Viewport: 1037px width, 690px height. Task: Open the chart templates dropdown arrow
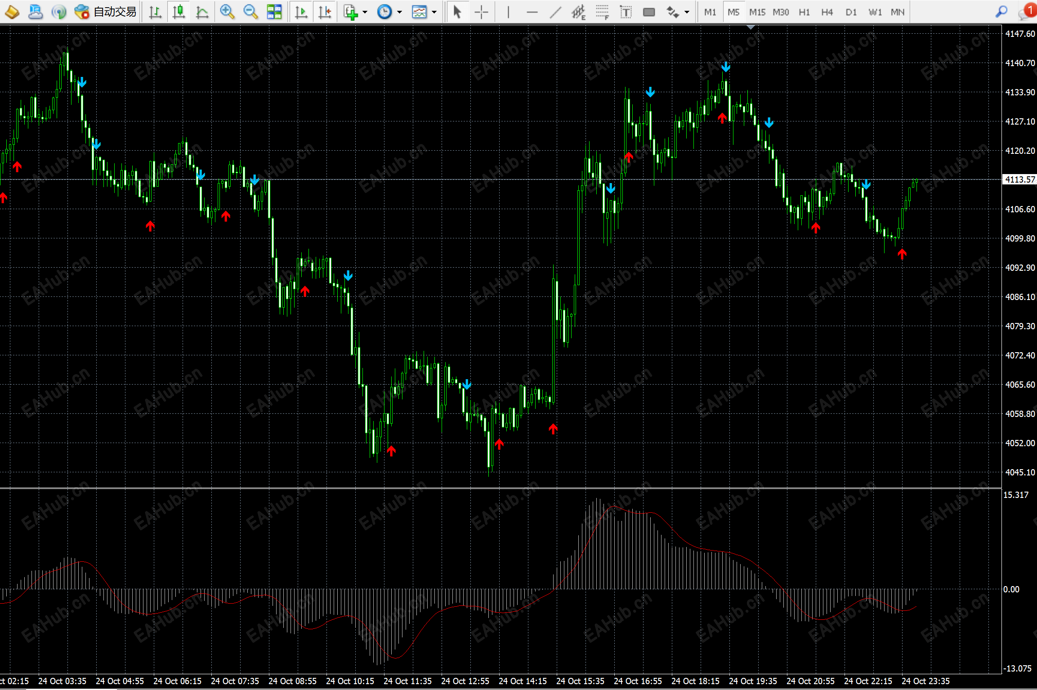pyautogui.click(x=434, y=12)
